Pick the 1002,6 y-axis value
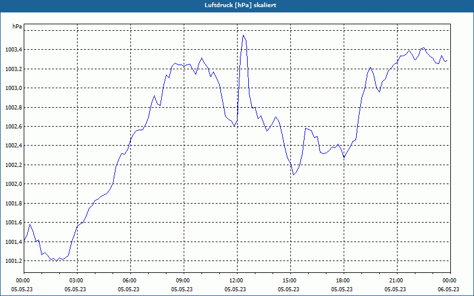Viewport: 474px width, 296px height. click(x=14, y=126)
